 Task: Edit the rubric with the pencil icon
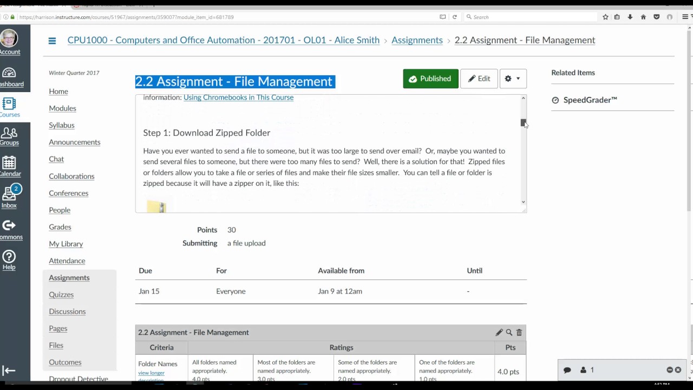click(x=499, y=333)
